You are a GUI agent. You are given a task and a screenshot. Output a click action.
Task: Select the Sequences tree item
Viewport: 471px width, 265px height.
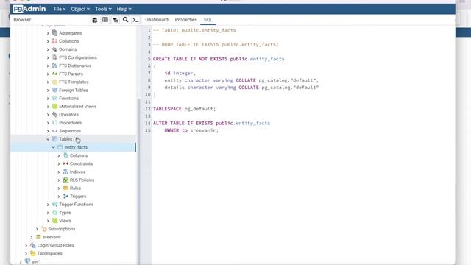coord(70,131)
